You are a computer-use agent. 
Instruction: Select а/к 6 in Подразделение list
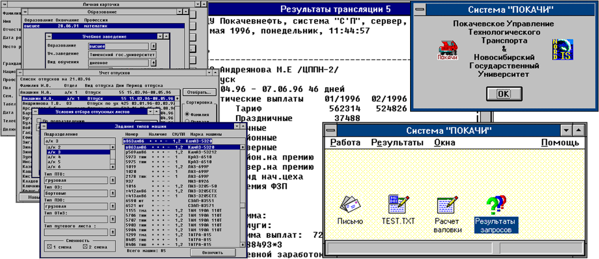(x=78, y=167)
